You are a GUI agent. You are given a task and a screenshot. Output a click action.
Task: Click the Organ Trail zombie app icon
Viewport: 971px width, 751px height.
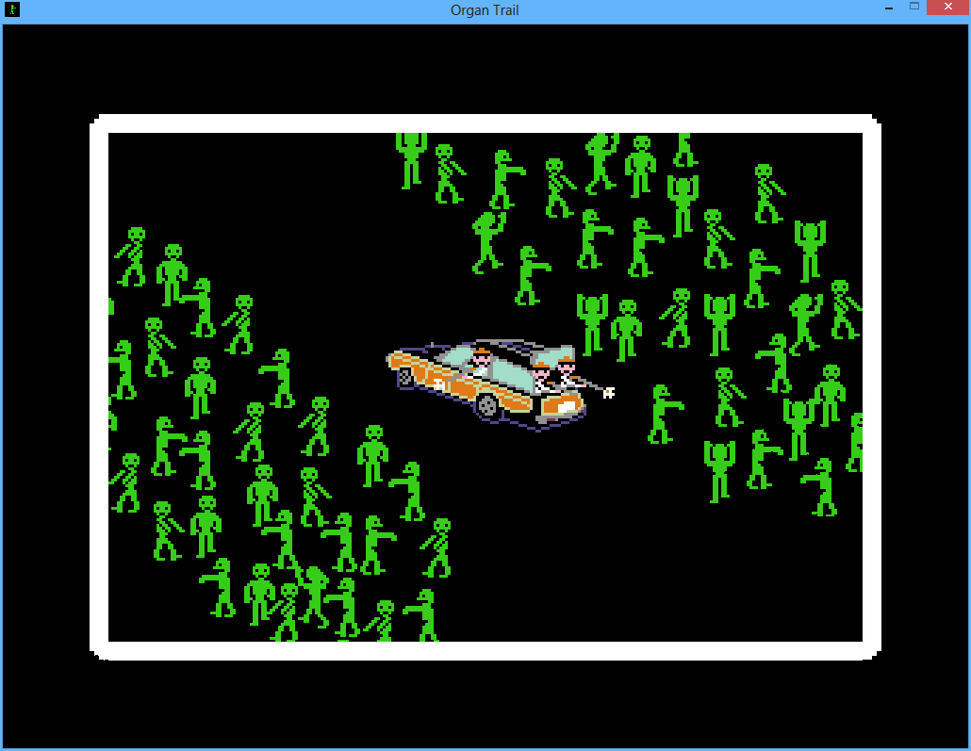pos(11,9)
